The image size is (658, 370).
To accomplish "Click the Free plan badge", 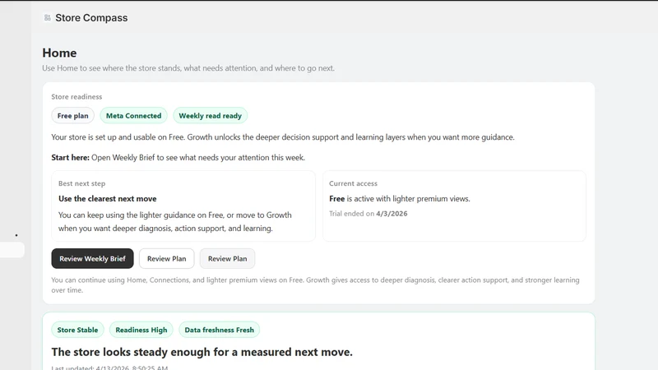I will point(73,116).
